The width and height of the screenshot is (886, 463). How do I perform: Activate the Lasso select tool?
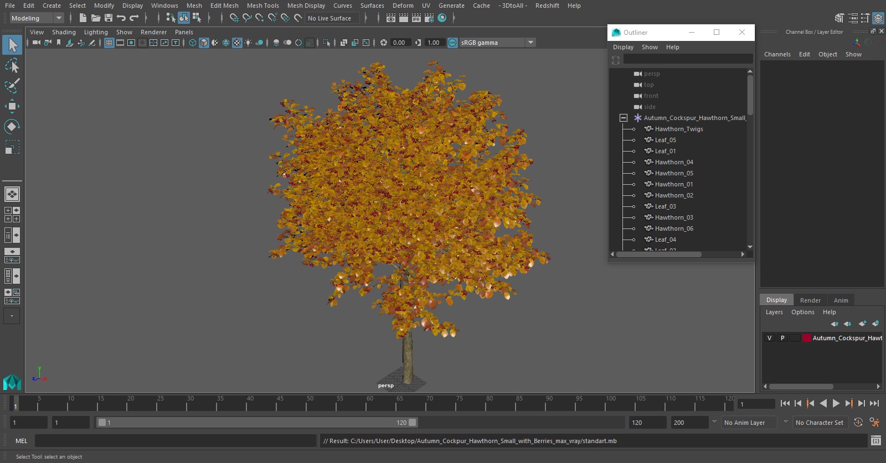(x=12, y=66)
